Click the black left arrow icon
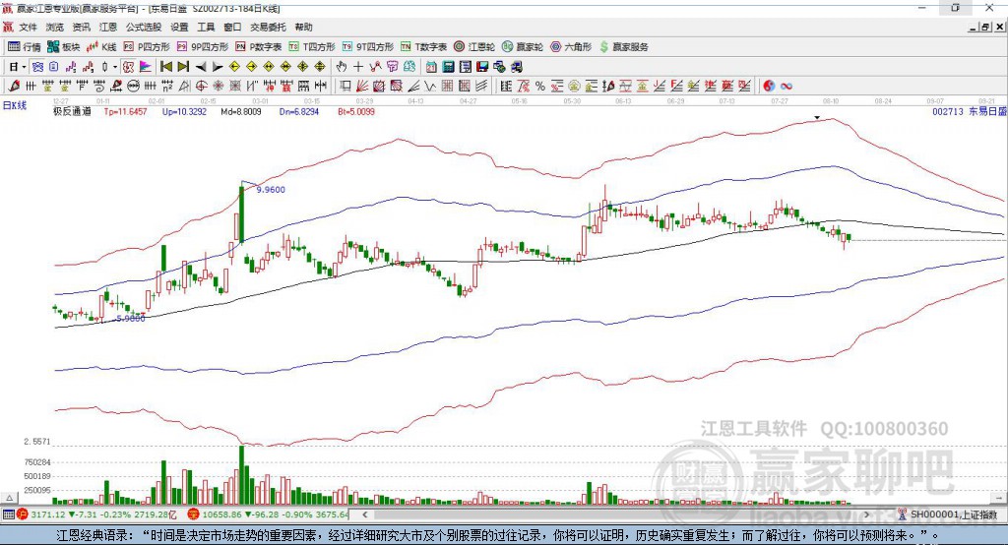 [201, 67]
